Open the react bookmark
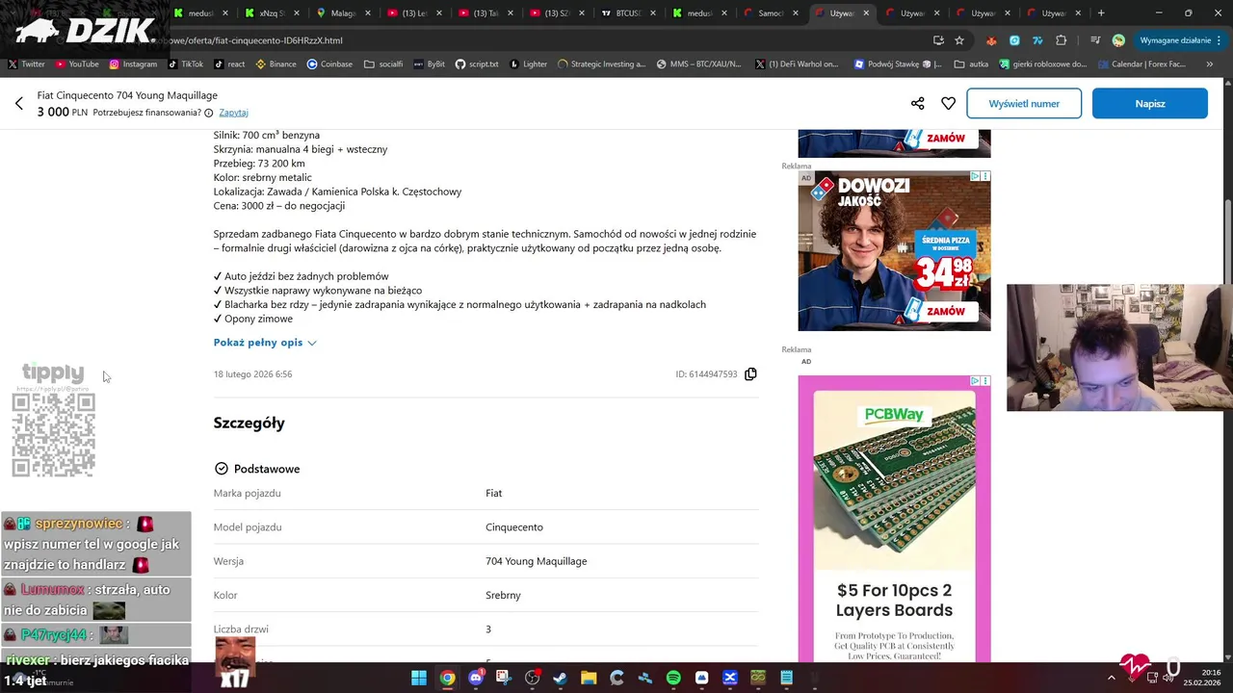Viewport: 1233px width, 693px height. (230, 64)
